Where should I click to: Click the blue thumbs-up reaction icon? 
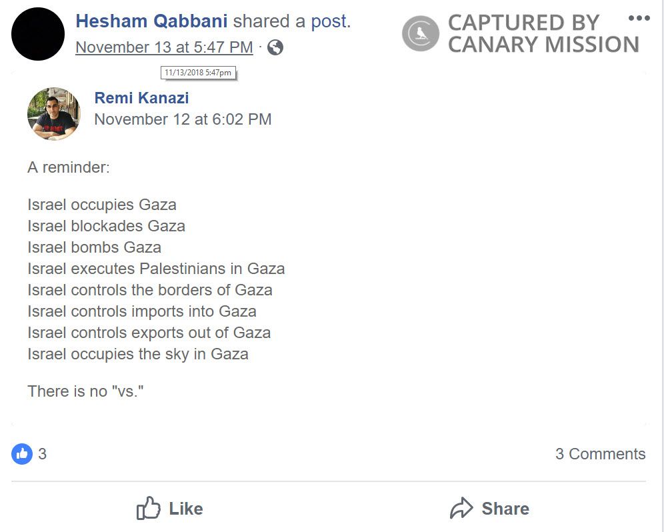(x=21, y=454)
